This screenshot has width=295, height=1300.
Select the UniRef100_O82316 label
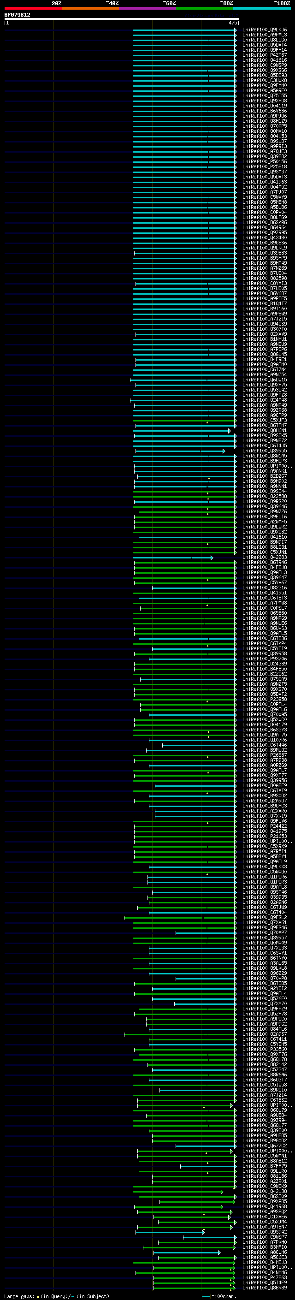coord(264,588)
